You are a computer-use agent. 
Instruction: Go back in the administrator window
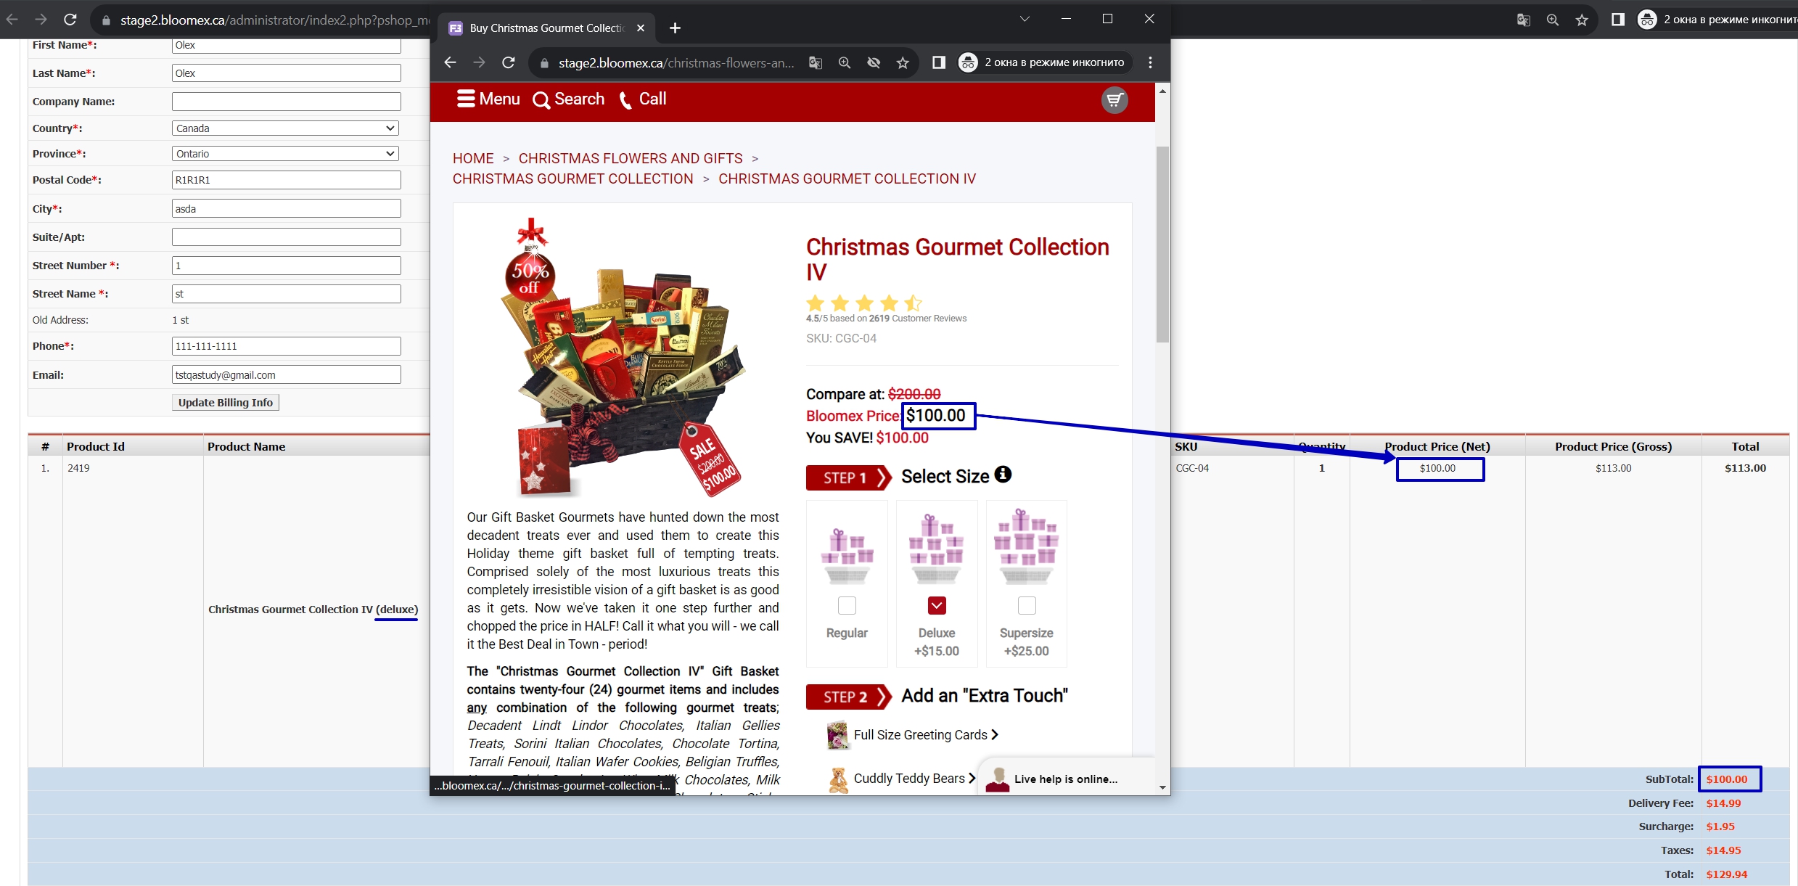[12, 20]
